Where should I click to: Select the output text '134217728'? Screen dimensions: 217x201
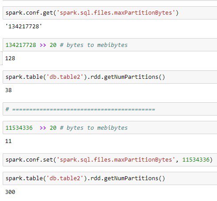[x=24, y=27]
